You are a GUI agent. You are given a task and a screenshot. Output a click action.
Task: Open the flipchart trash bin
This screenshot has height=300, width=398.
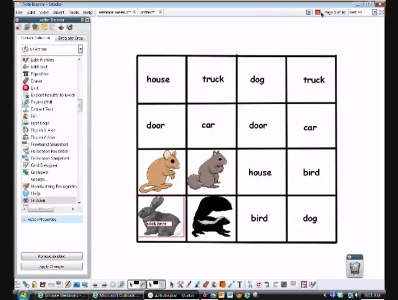point(355,269)
